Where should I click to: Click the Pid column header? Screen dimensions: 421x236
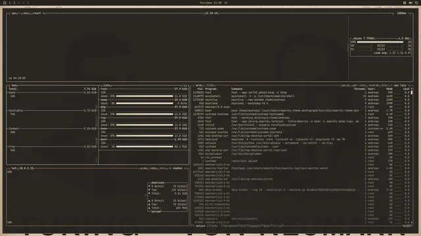200,89
